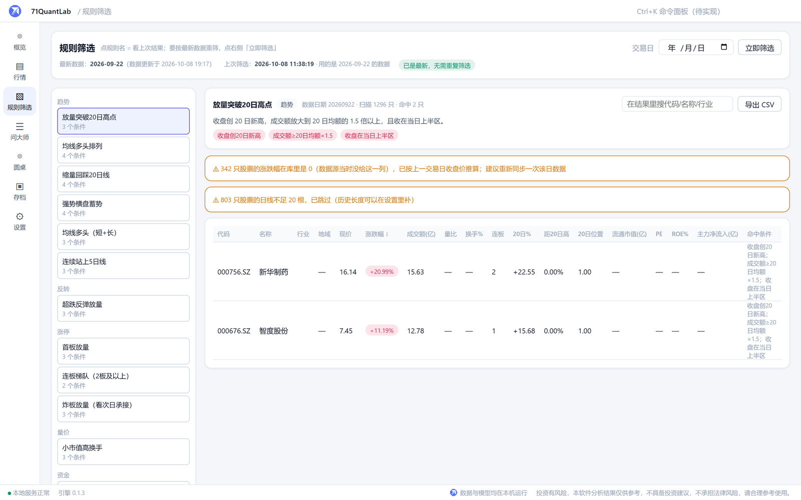This screenshot has width=801, height=500.
Task: Select the 连板梯队（2板及以上）rule
Action: (x=123, y=380)
